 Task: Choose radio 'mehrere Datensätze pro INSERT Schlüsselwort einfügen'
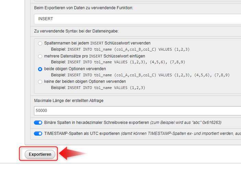[x=40, y=56]
